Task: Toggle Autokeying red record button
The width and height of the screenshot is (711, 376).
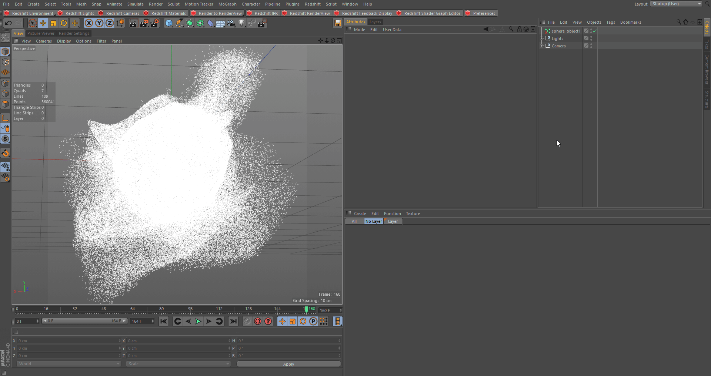Action: 258,321
